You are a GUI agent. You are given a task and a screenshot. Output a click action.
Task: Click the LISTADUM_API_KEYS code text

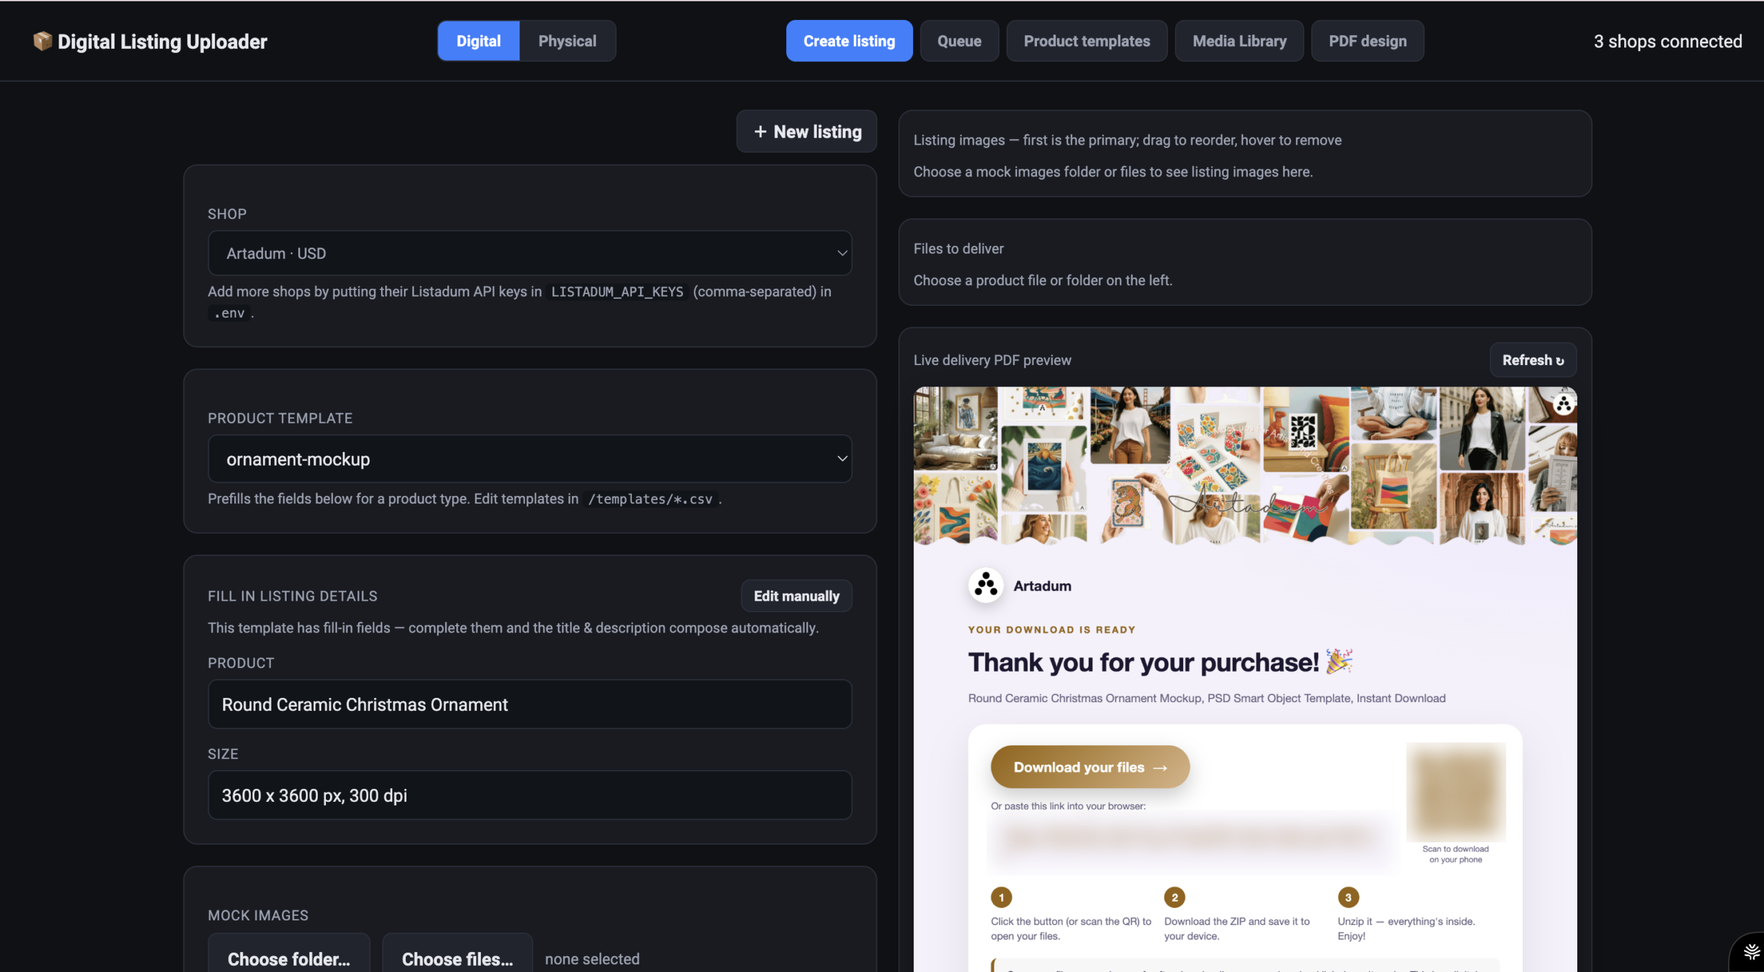(617, 291)
